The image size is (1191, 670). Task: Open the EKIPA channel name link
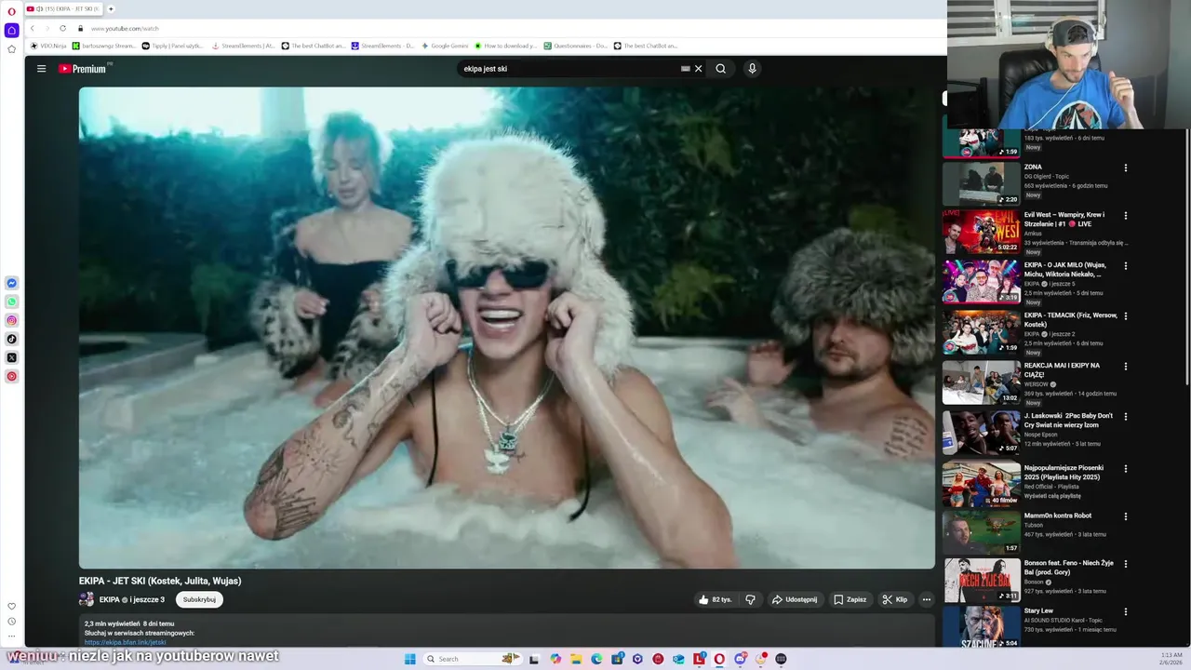pos(110,599)
